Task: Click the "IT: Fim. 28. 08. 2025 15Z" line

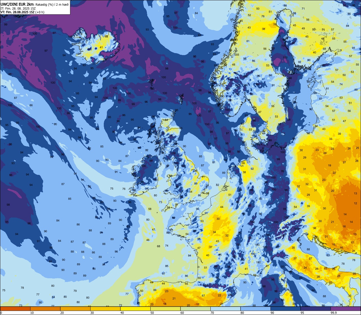Action: pos(18,8)
